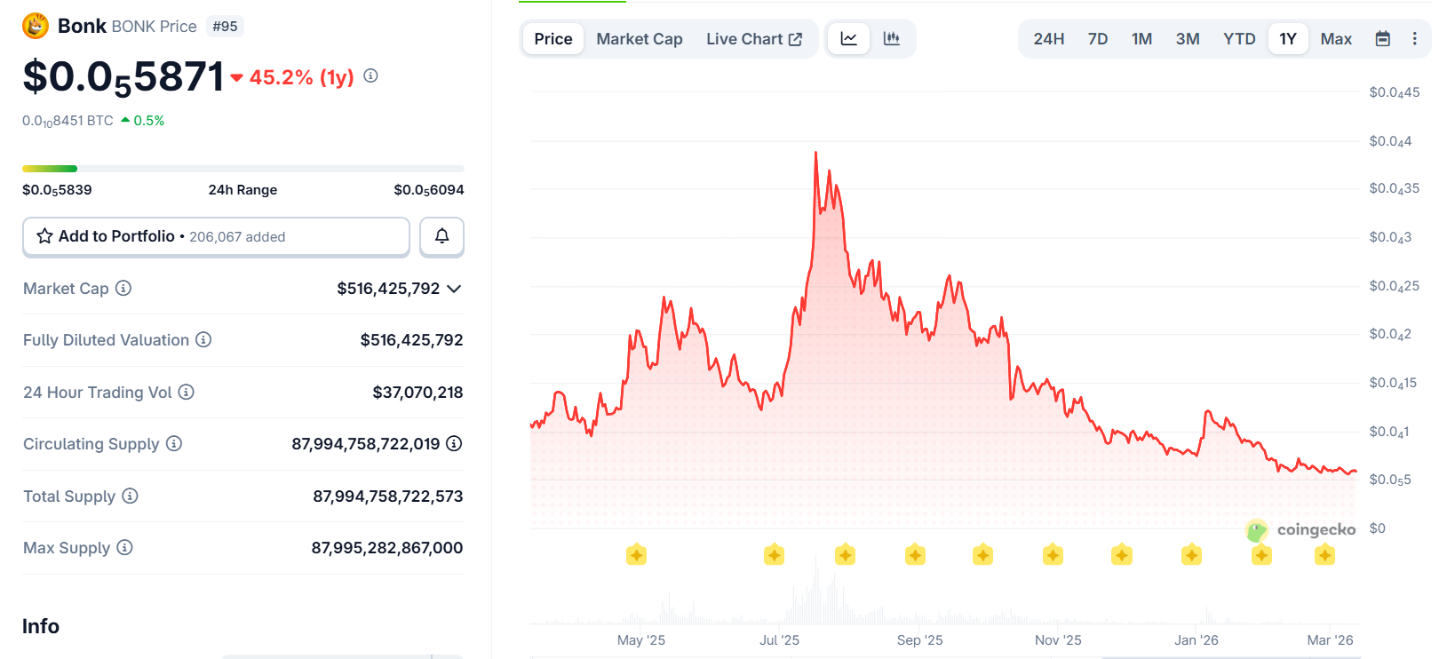Switch to candlestick chart view icon
1439x659 pixels.
coord(891,39)
